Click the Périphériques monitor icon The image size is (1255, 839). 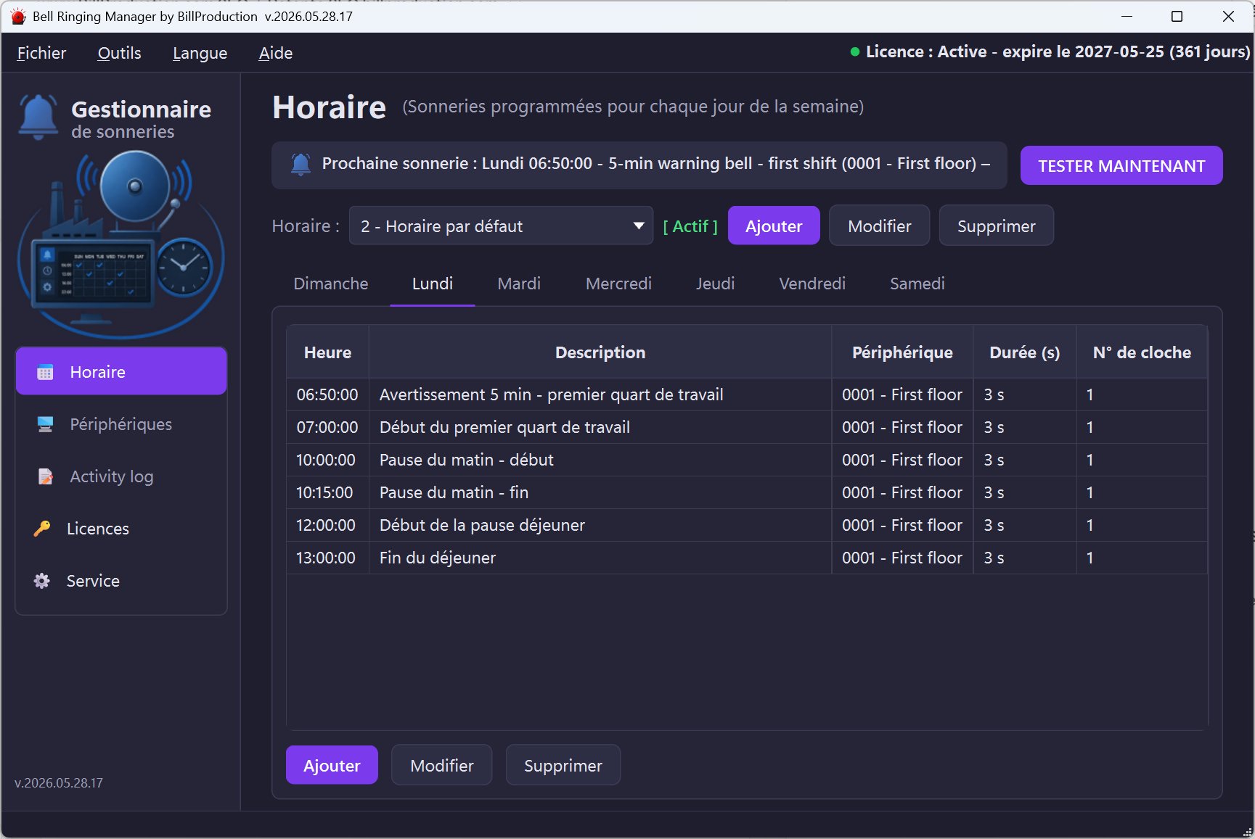[x=45, y=424]
